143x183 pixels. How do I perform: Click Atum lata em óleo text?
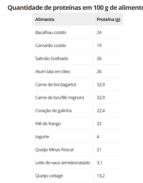53,71
